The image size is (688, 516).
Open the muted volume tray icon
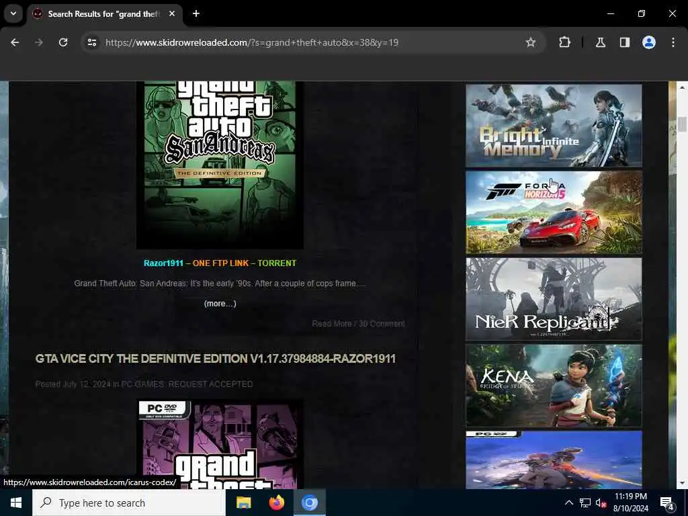point(601,503)
